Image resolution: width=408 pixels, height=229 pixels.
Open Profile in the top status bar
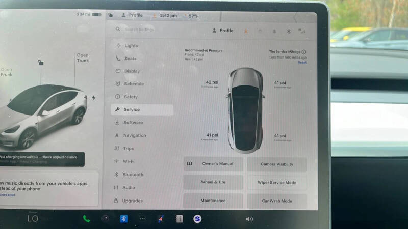(x=133, y=15)
